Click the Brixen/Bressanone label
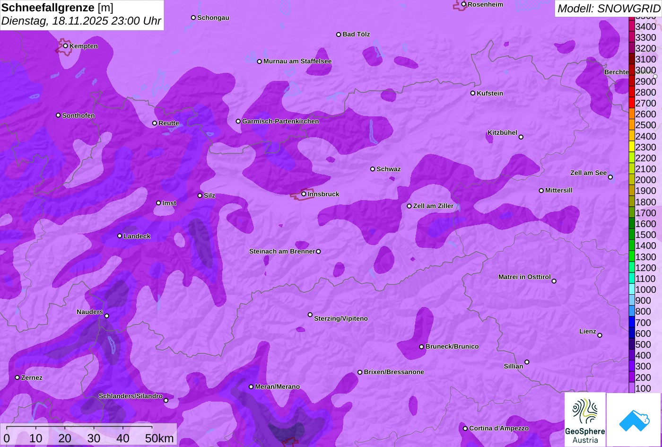 tap(394, 372)
